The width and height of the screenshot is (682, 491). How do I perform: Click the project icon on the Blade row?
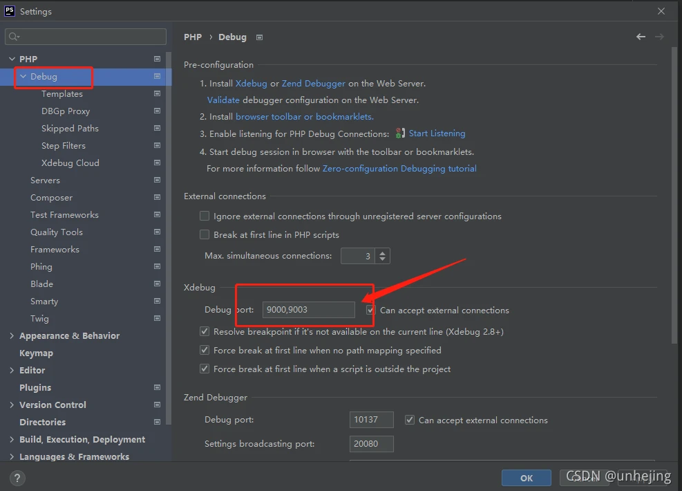157,284
